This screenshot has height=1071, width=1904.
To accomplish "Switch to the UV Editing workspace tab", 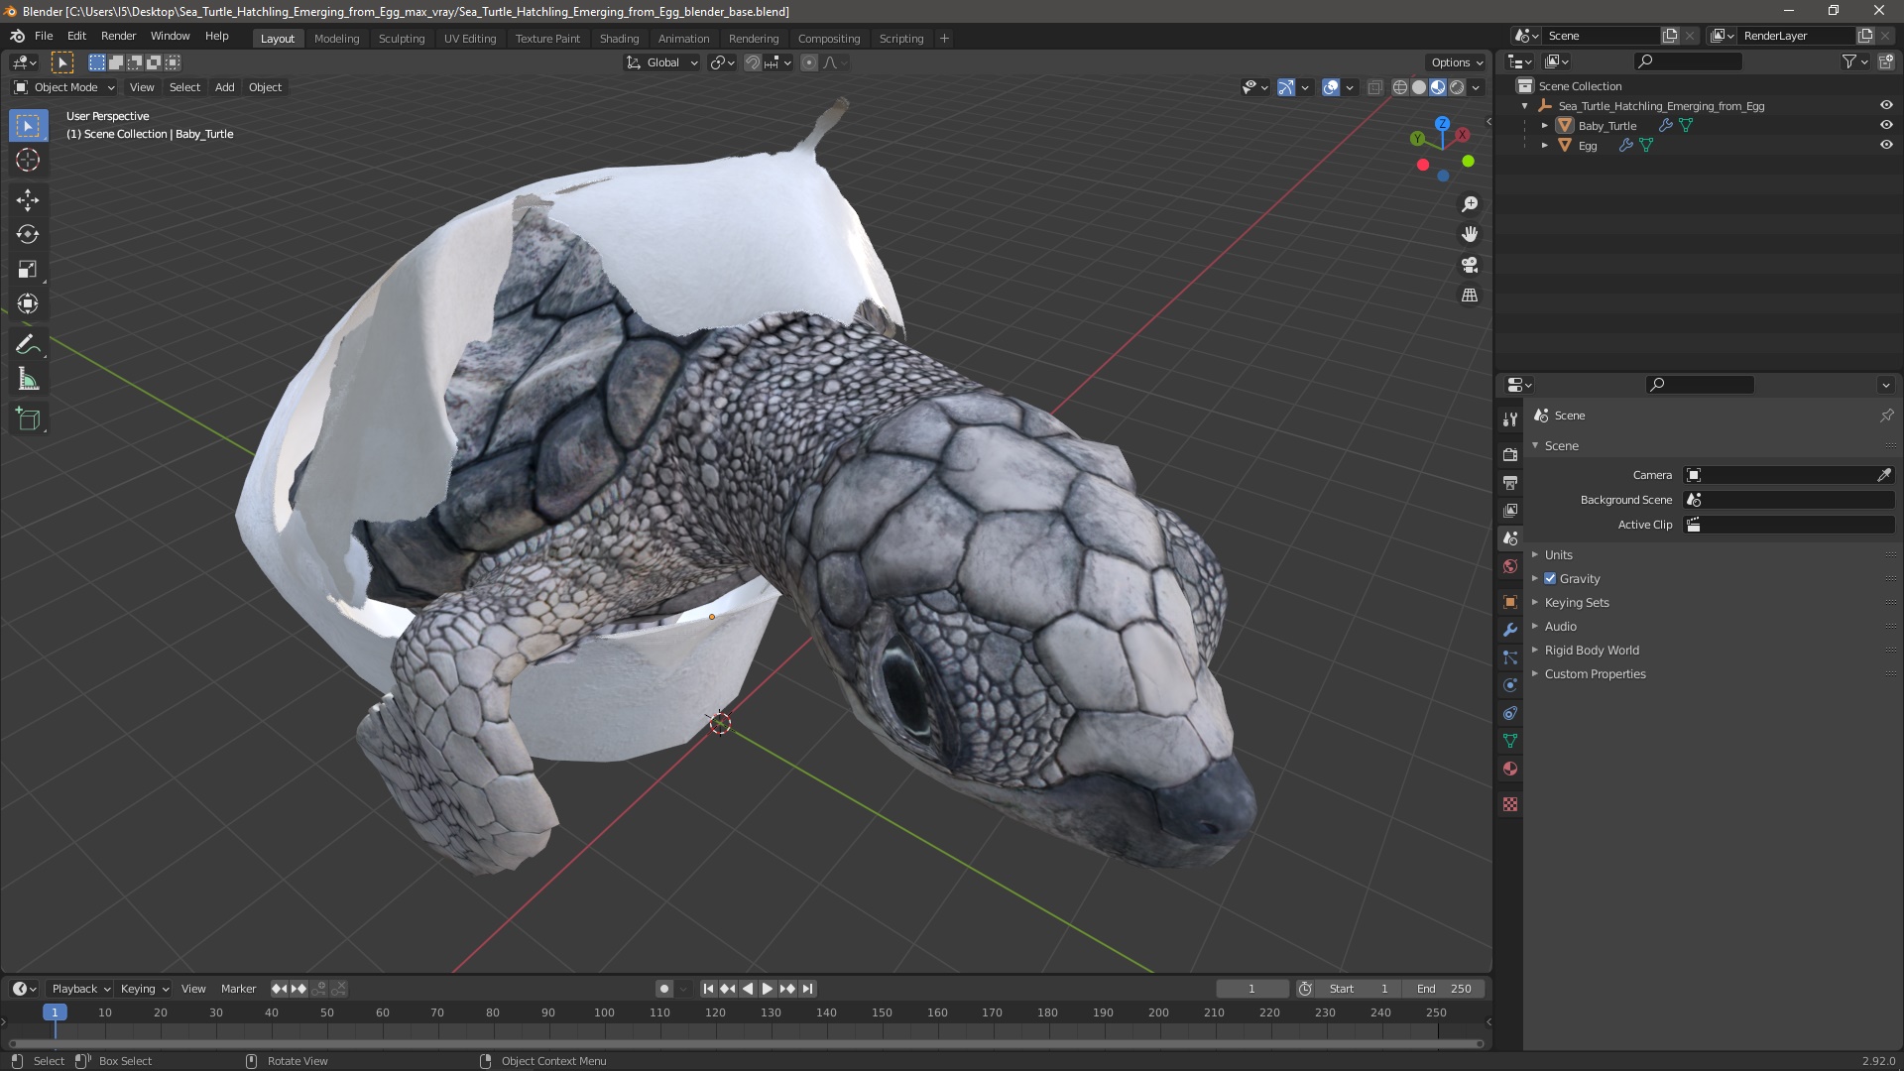I will (x=470, y=39).
